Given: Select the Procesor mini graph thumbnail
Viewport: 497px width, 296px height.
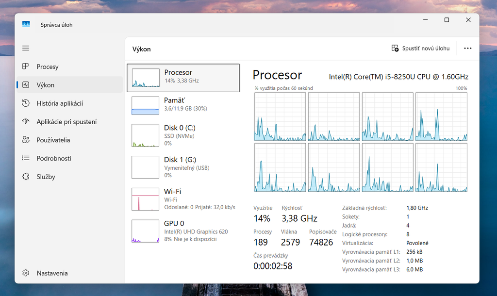Looking at the screenshot, I should click(x=146, y=78).
